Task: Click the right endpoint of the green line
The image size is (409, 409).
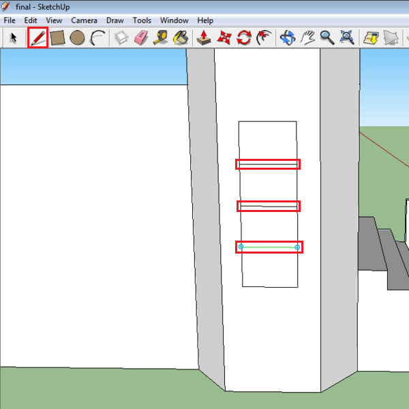Action: pyautogui.click(x=297, y=247)
